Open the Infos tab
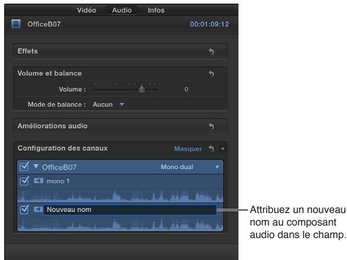Viewport: 347px width, 260px height. click(x=156, y=10)
